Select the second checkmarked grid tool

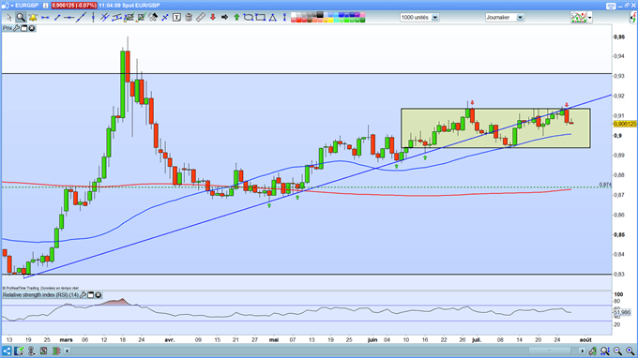141,18
